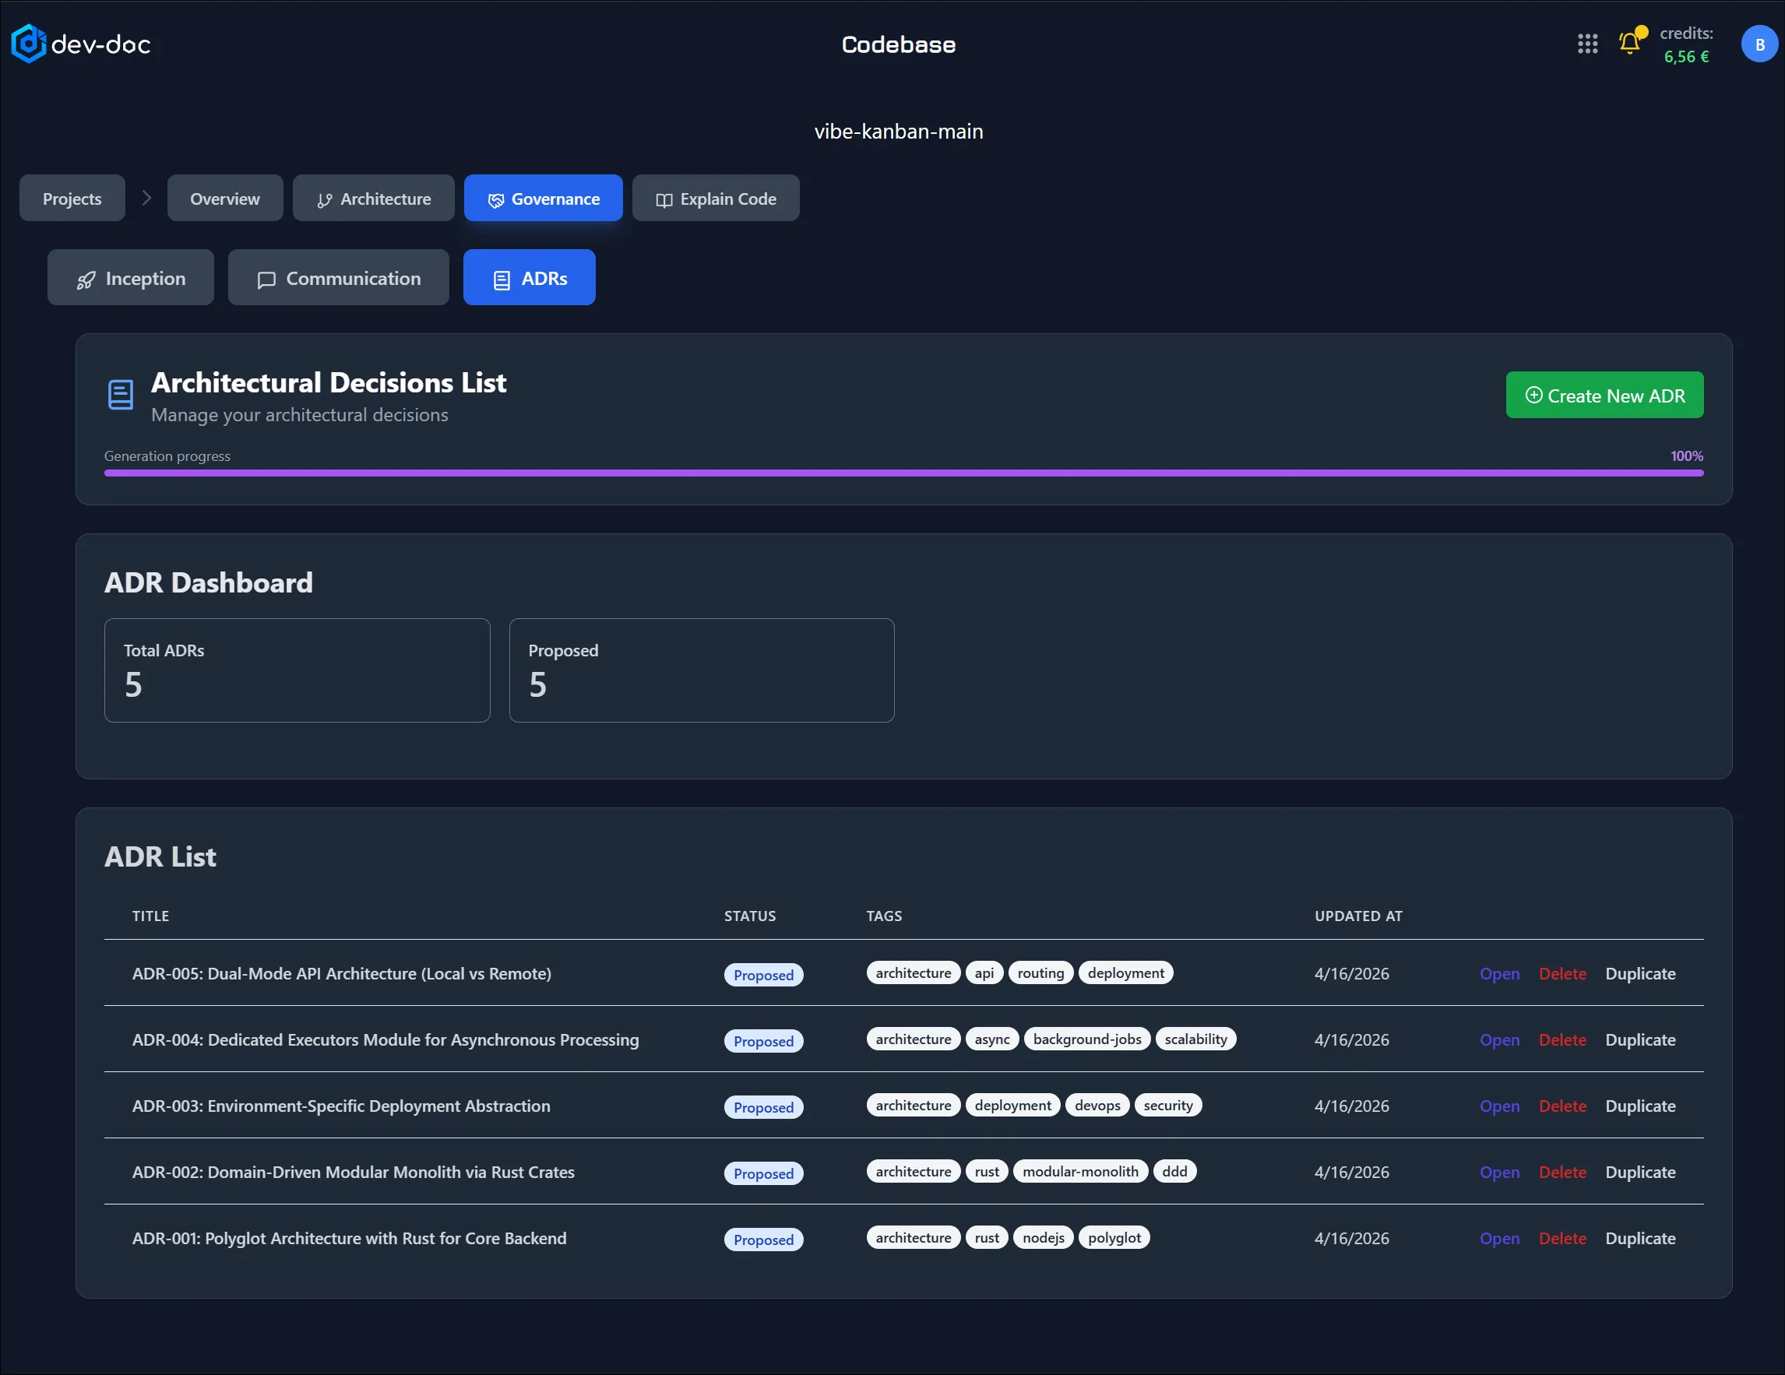Screen dimensions: 1785x1375
Task: Click the Governance handshake icon
Action: 495,200
